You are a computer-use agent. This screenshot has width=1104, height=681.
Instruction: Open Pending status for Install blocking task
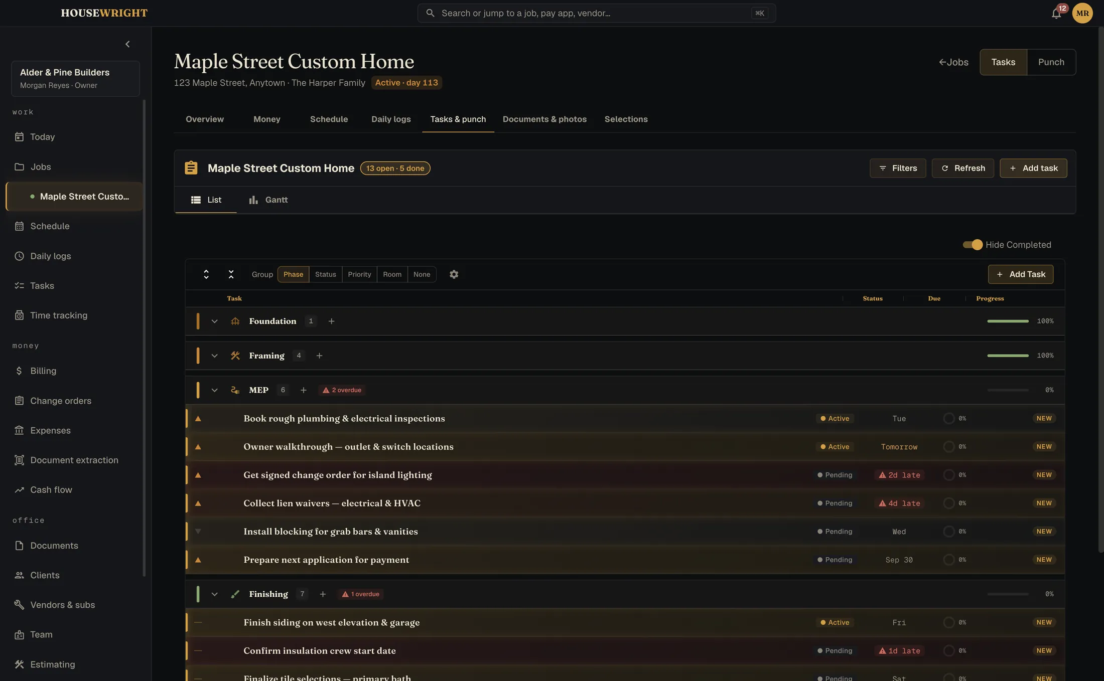[x=835, y=532]
